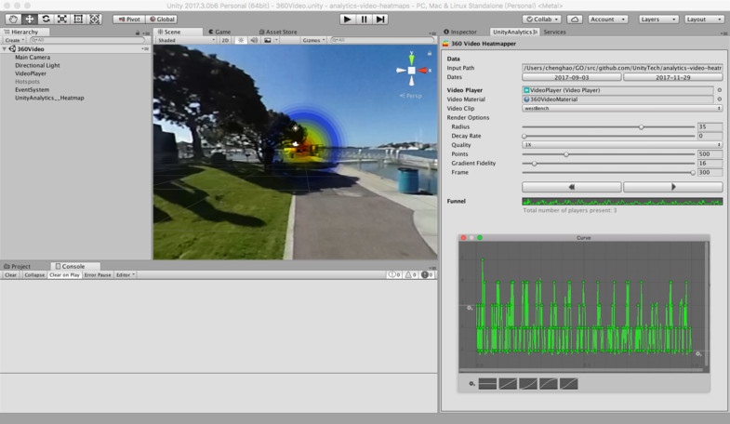Screen dimensions: 730x424
Task: Open the Account dropdown
Action: click(x=607, y=20)
